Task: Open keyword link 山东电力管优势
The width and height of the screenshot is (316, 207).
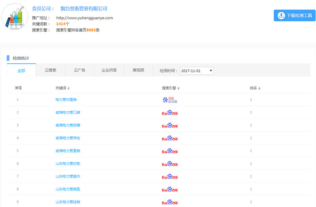Action: coord(68,164)
